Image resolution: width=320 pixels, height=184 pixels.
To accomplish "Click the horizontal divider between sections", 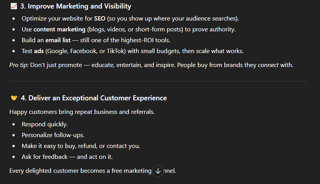I will (x=158, y=81).
